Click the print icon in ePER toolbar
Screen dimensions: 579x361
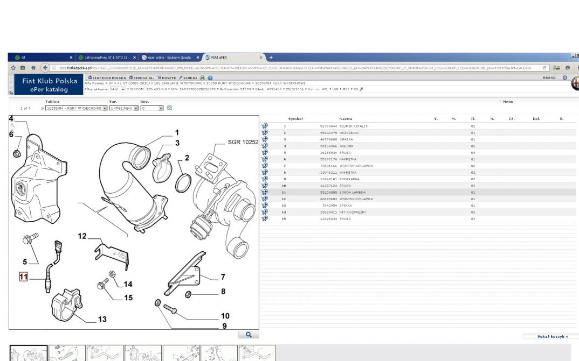tap(202, 77)
